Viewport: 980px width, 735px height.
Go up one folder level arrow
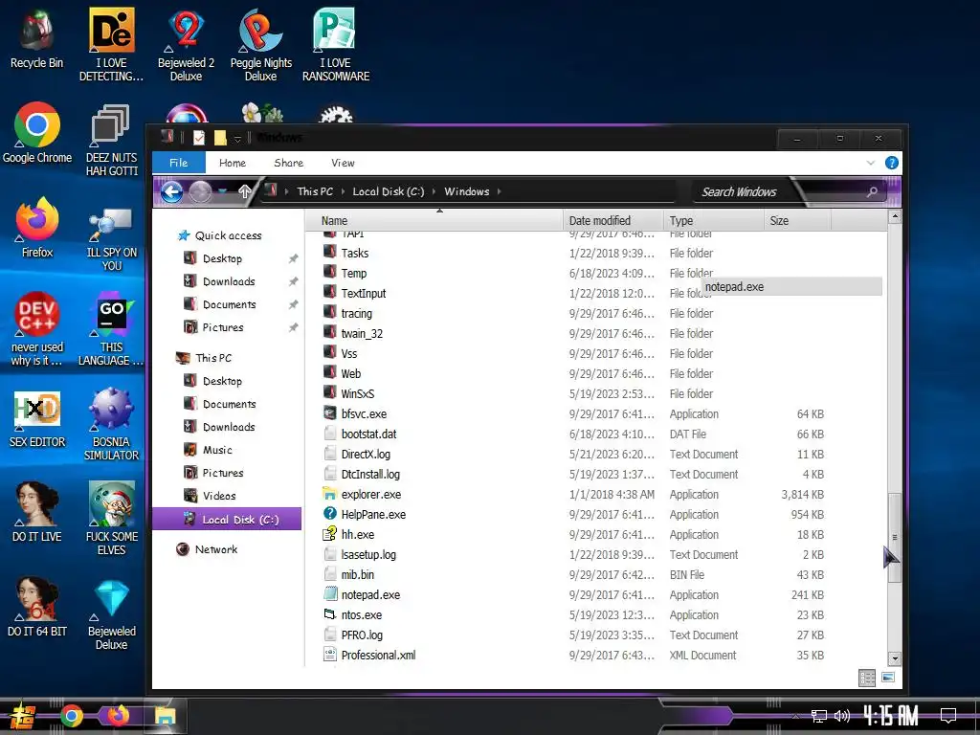(x=244, y=191)
